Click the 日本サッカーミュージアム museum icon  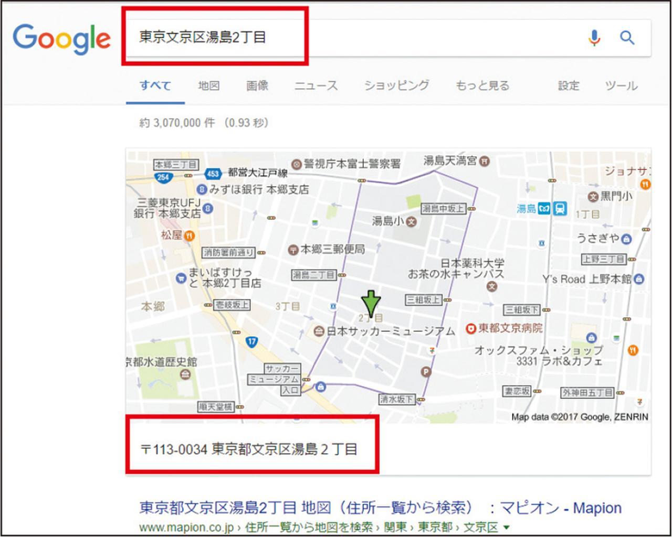click(x=319, y=331)
